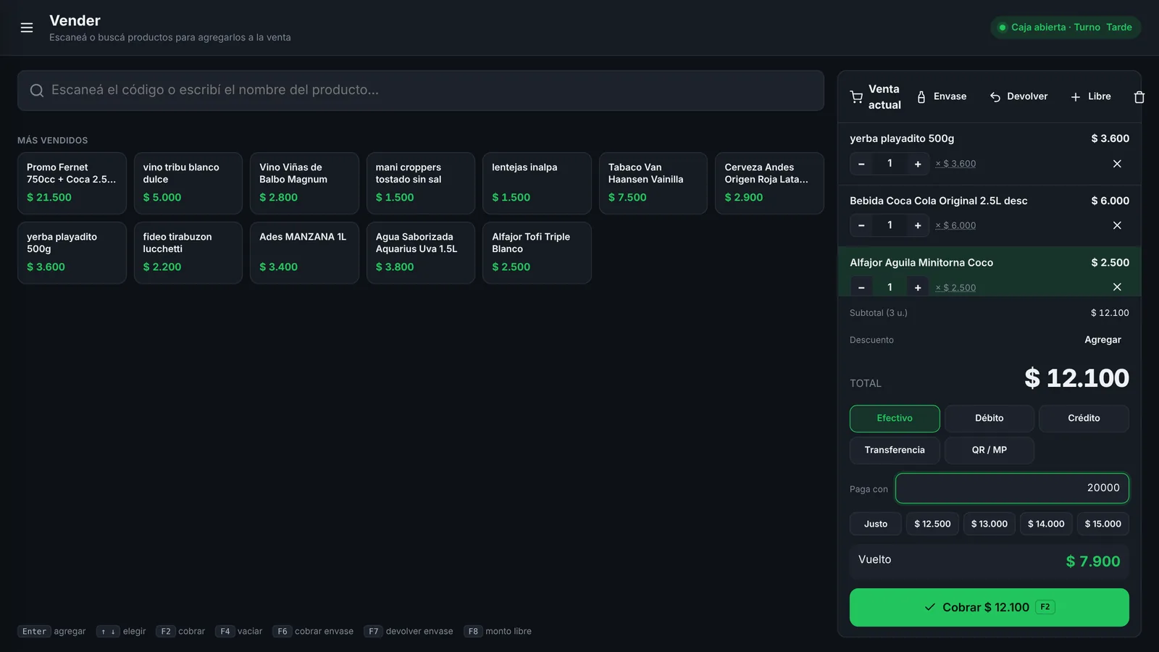This screenshot has width=1159, height=652.
Task: Remove yerba playadito 500g from cart
Action: [x=1117, y=164]
